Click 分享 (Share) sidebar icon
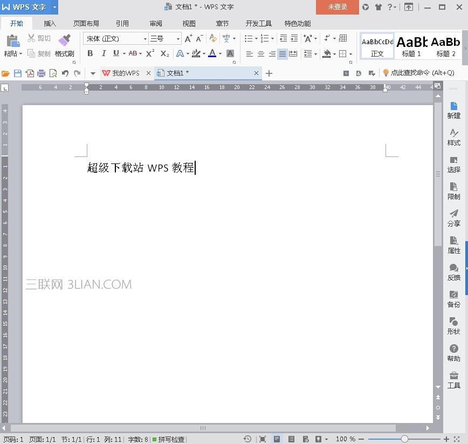The height and width of the screenshot is (444, 468). pyautogui.click(x=453, y=218)
